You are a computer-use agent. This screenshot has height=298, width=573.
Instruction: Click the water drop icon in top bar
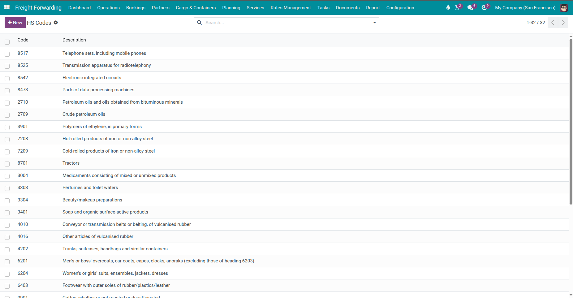[x=448, y=7]
